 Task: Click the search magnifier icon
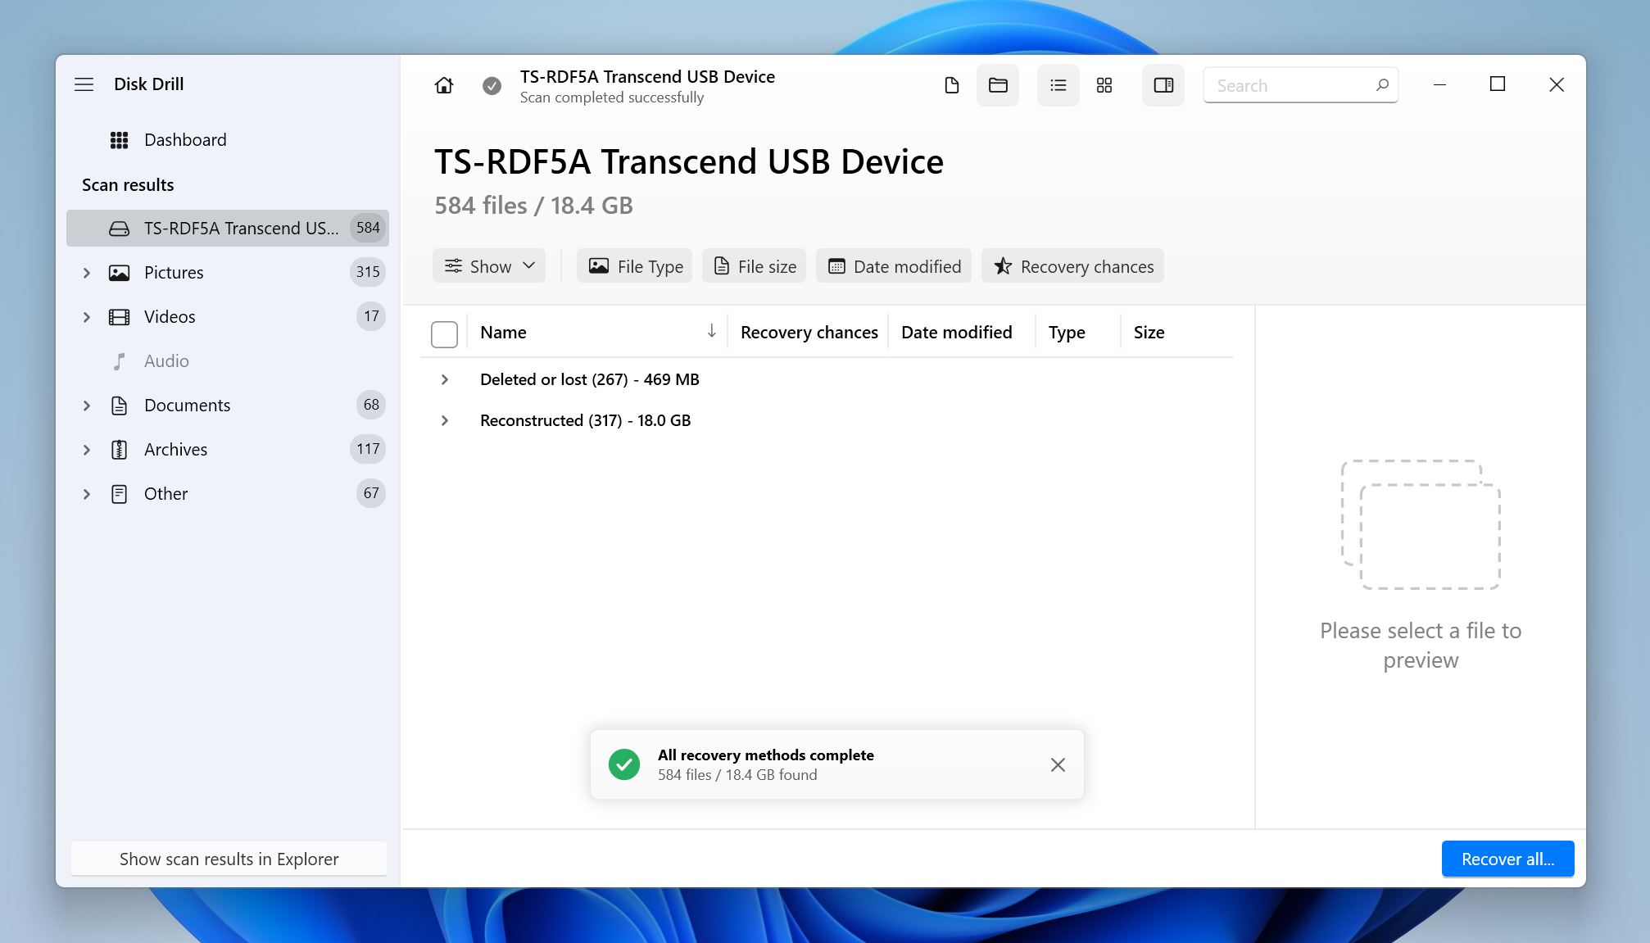pyautogui.click(x=1384, y=85)
